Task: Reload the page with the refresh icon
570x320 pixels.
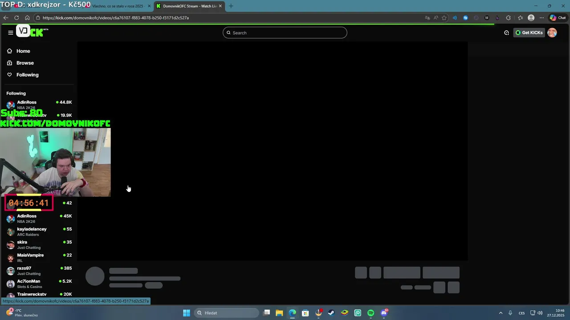Action: 16,18
